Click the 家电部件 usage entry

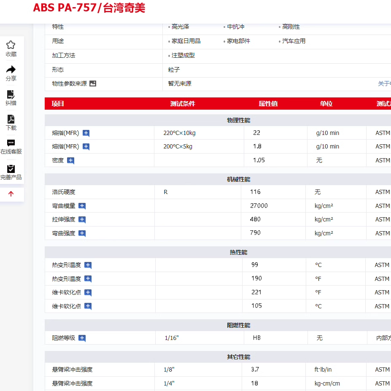238,41
